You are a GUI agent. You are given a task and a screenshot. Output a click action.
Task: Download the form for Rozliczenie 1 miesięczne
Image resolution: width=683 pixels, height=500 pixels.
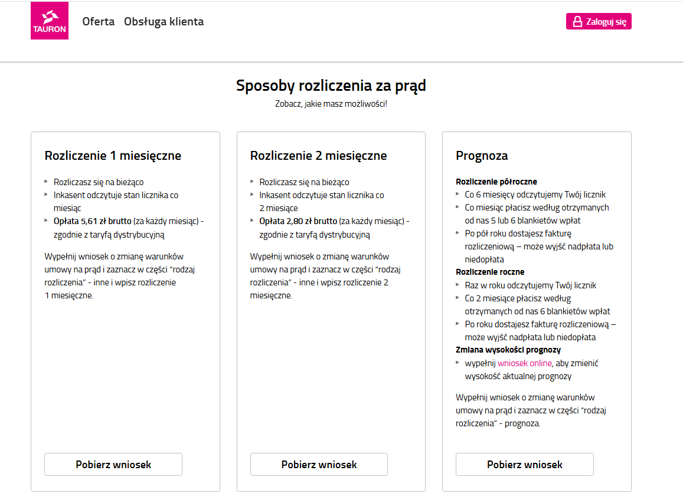click(x=113, y=465)
